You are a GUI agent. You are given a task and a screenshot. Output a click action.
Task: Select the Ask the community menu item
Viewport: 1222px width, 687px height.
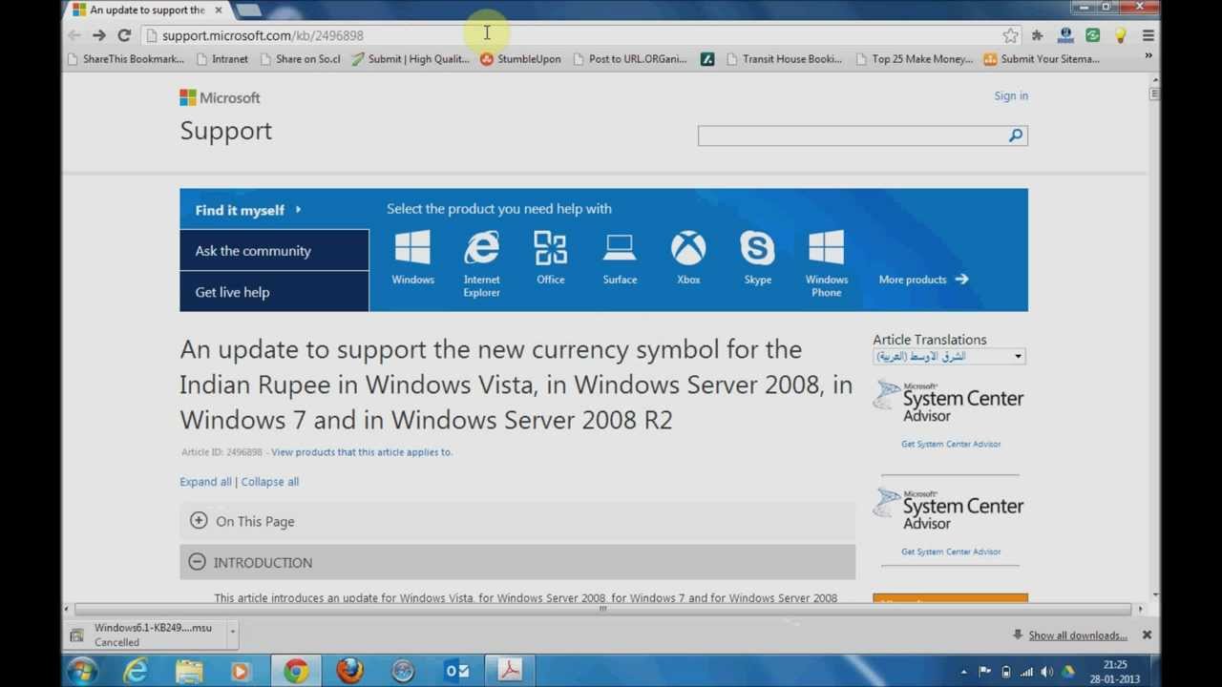click(x=274, y=251)
